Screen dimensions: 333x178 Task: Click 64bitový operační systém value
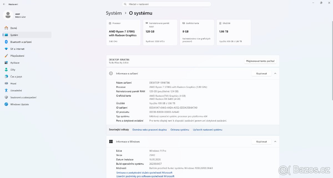[x=178, y=116]
